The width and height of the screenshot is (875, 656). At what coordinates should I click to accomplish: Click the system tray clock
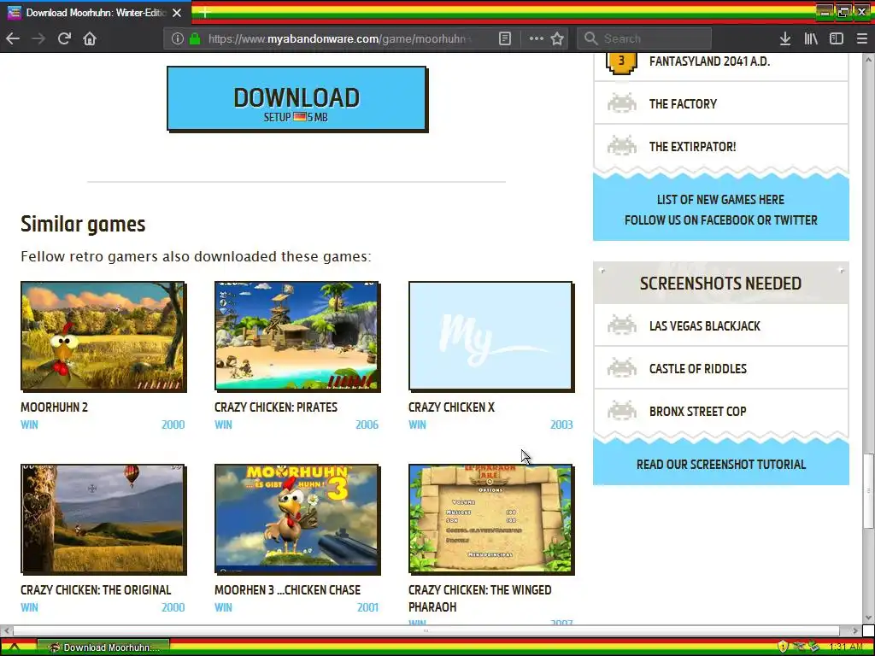click(847, 647)
